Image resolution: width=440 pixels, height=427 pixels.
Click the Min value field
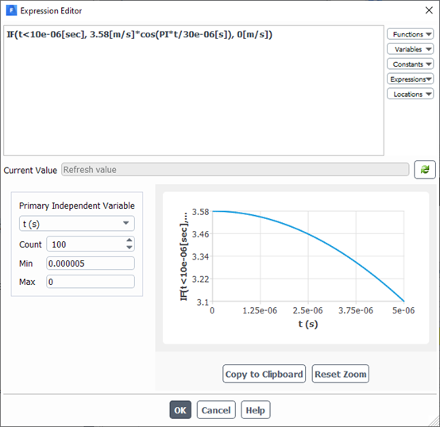click(x=91, y=264)
